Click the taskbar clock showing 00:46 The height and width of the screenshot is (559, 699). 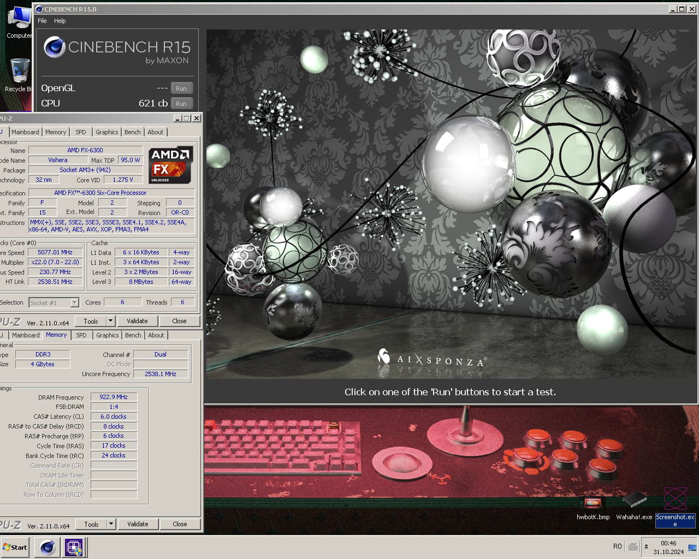tap(668, 547)
